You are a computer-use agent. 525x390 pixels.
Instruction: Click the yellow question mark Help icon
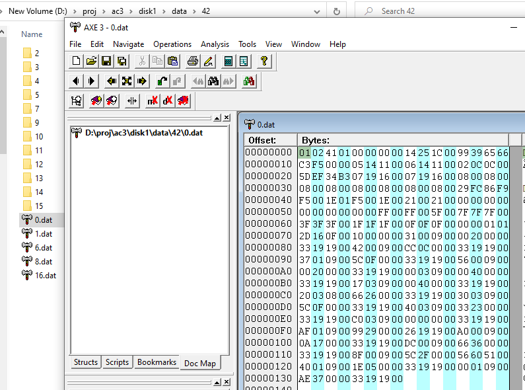pyautogui.click(x=264, y=61)
